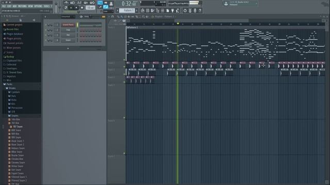Click the loop recording icon

click(92, 3)
